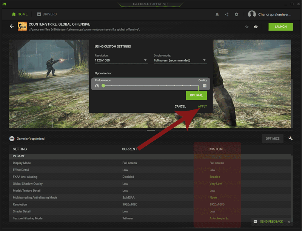
Task: Click the game screenshot on the left
Action: coord(49,84)
